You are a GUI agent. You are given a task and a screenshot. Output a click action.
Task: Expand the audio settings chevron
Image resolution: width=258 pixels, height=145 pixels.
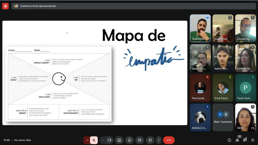pyautogui.click(x=87, y=140)
